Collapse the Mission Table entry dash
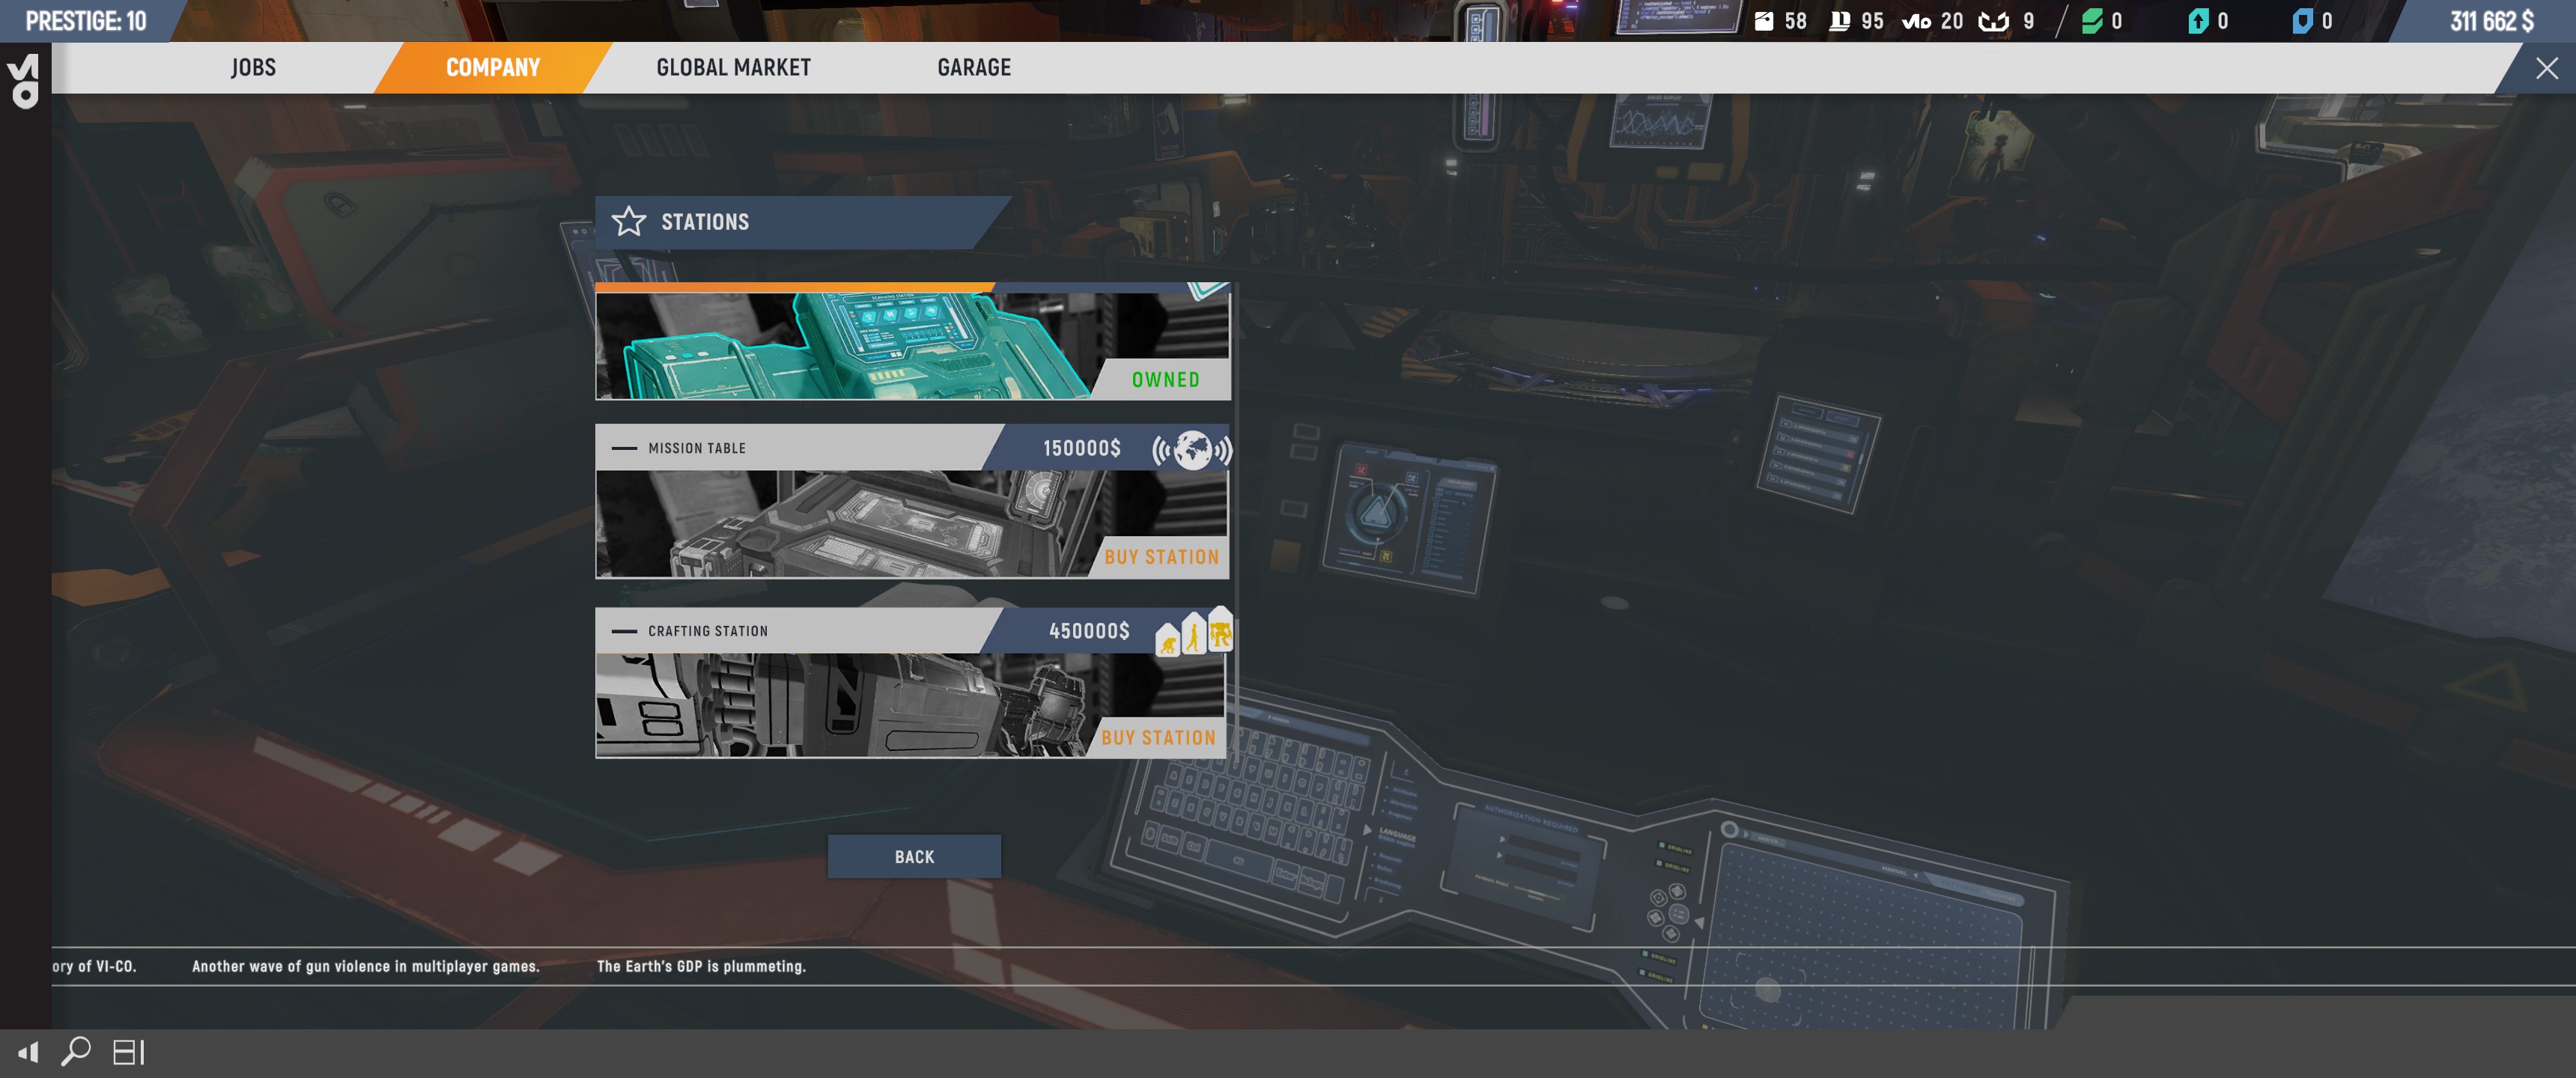2576x1078 pixels. pos(624,448)
